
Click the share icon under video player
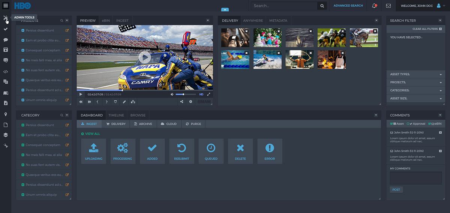coord(182,102)
